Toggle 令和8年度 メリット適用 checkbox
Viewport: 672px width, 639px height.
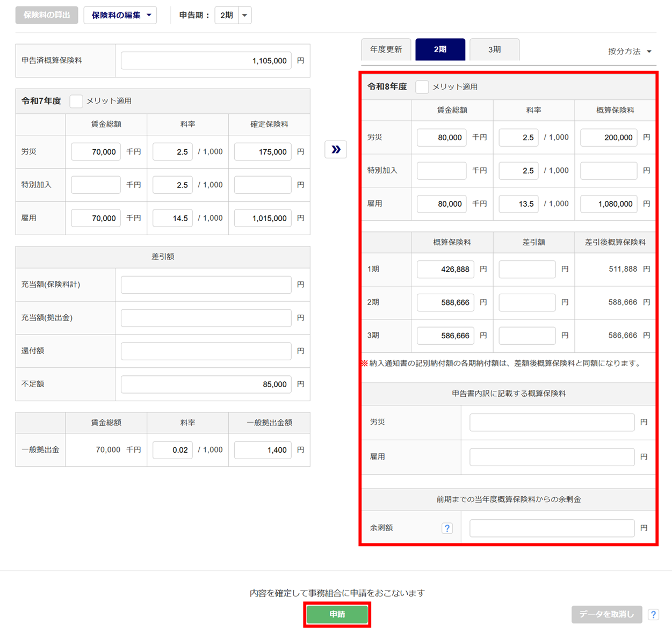click(x=422, y=87)
